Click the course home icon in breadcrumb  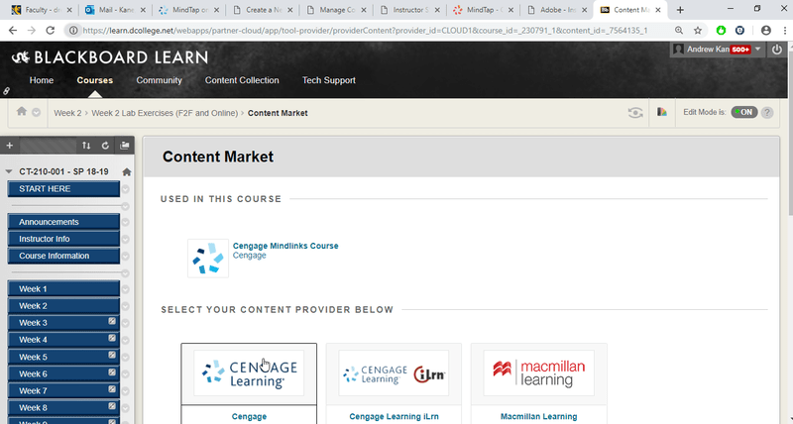(21, 111)
